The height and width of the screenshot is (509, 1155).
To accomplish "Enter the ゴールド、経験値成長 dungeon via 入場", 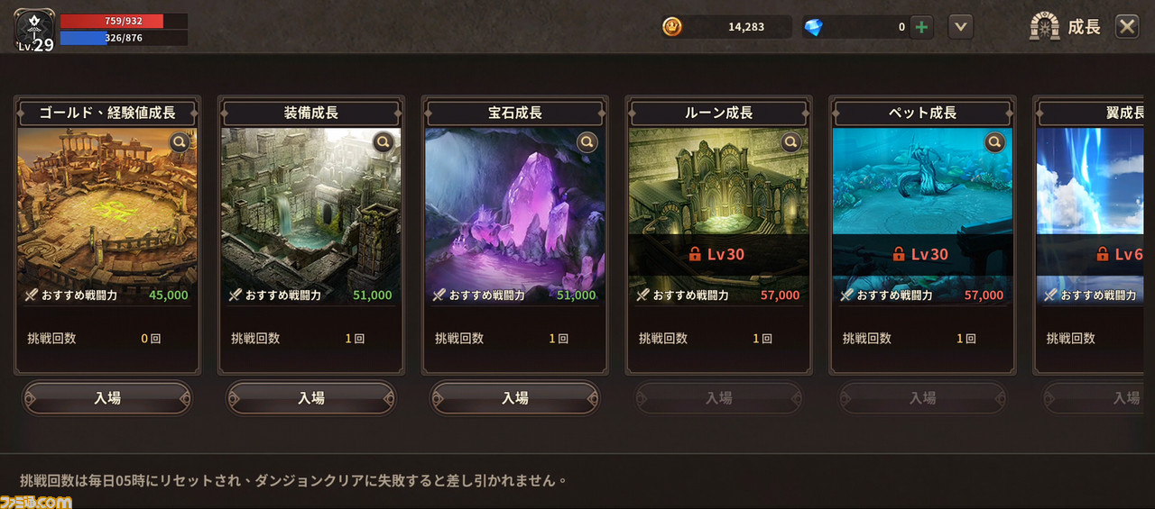I will click(107, 397).
